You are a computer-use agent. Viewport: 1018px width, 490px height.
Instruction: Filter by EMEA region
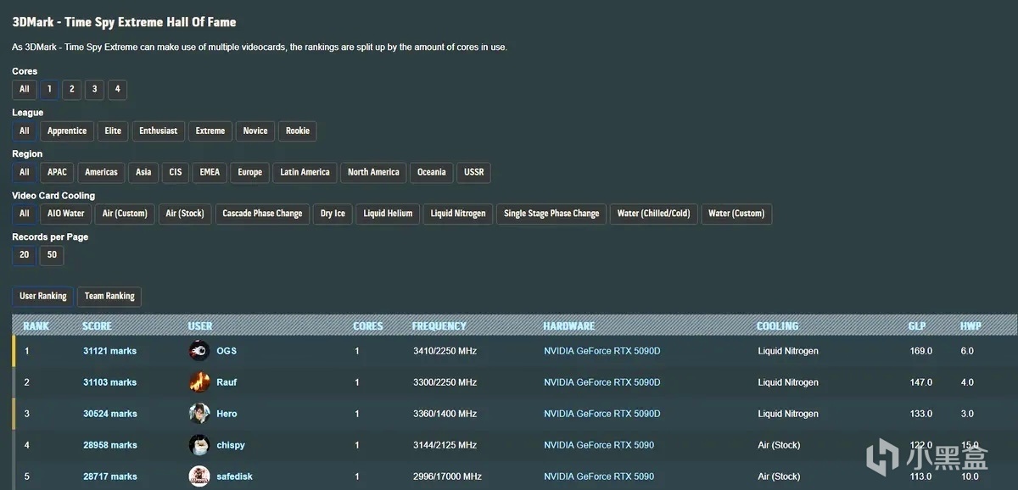click(x=210, y=172)
